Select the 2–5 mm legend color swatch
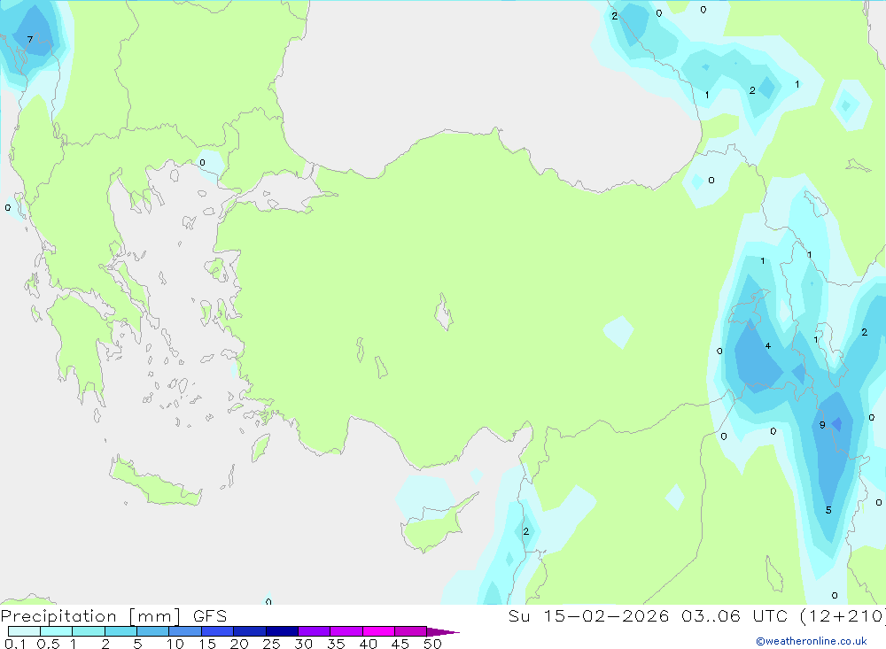 [120, 631]
